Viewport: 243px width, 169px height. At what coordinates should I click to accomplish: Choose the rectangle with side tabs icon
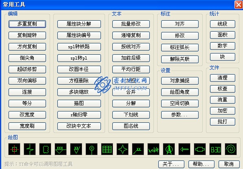[x=200, y=149]
